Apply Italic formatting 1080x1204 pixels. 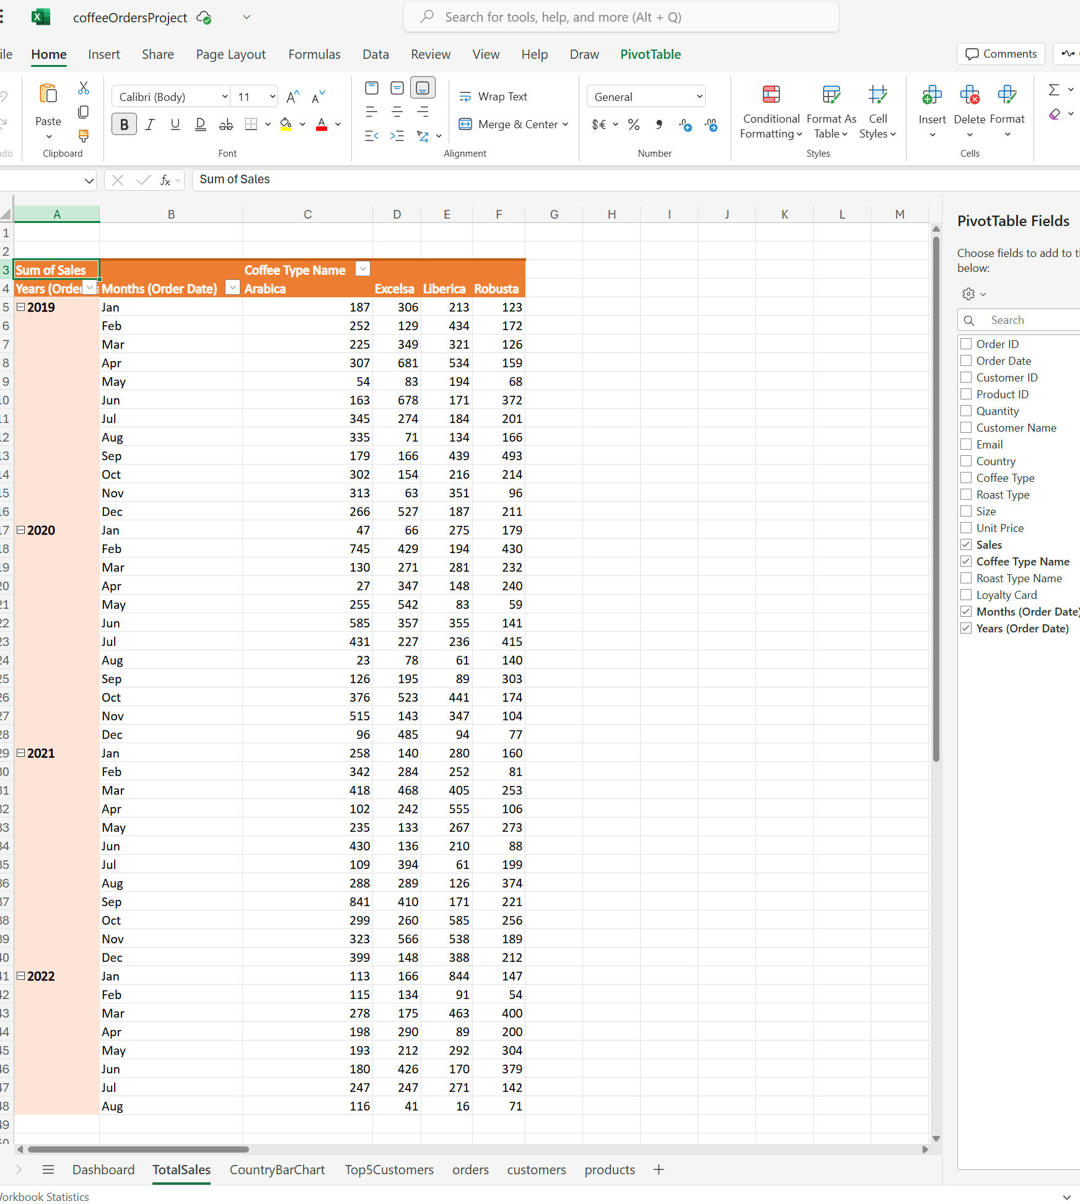(149, 124)
